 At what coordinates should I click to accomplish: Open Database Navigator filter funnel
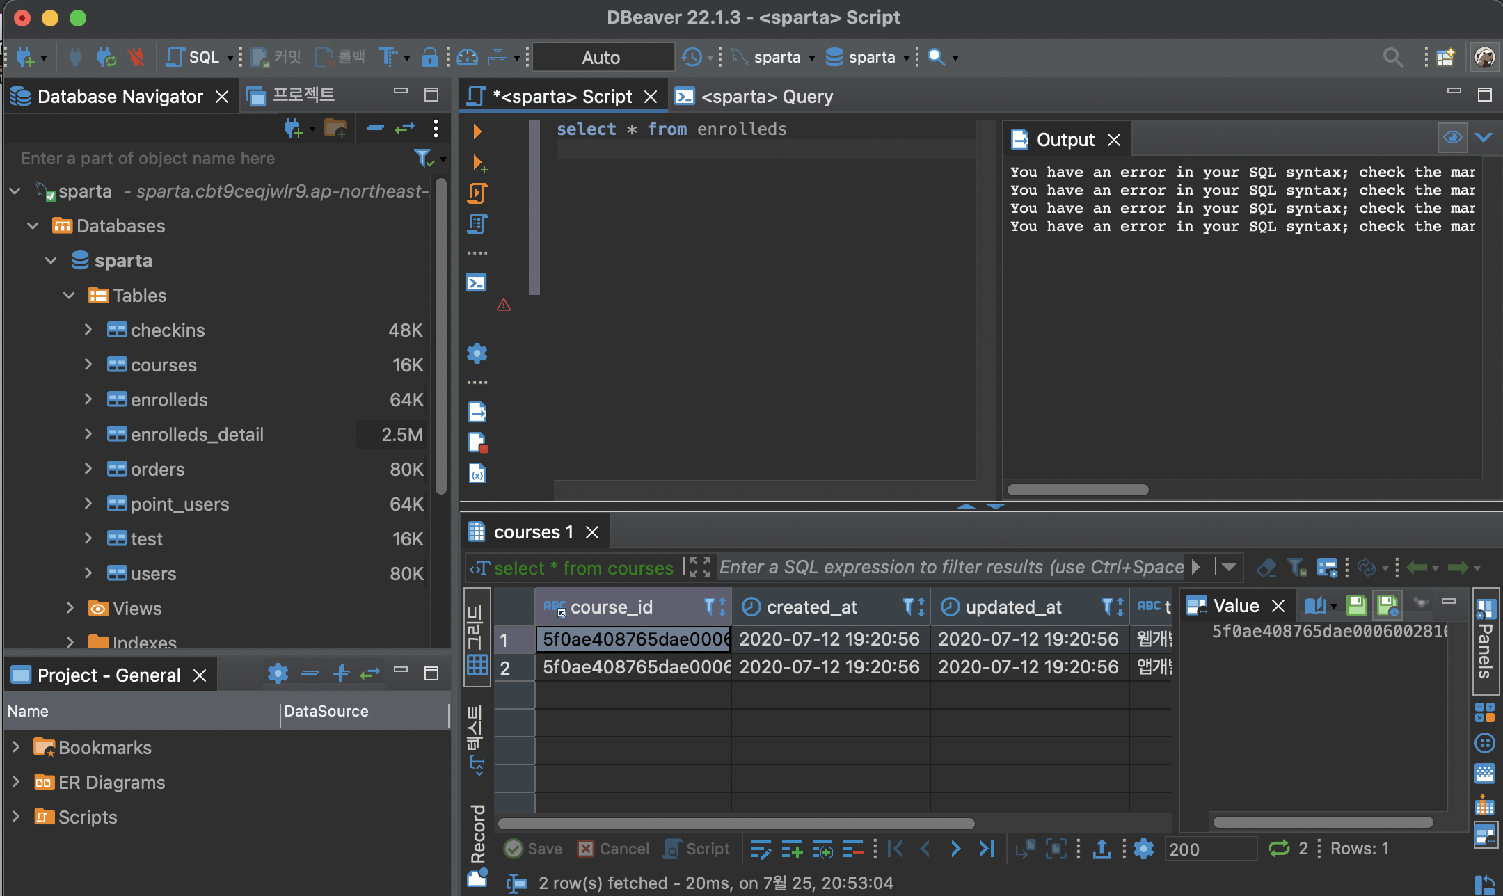pyautogui.click(x=423, y=159)
